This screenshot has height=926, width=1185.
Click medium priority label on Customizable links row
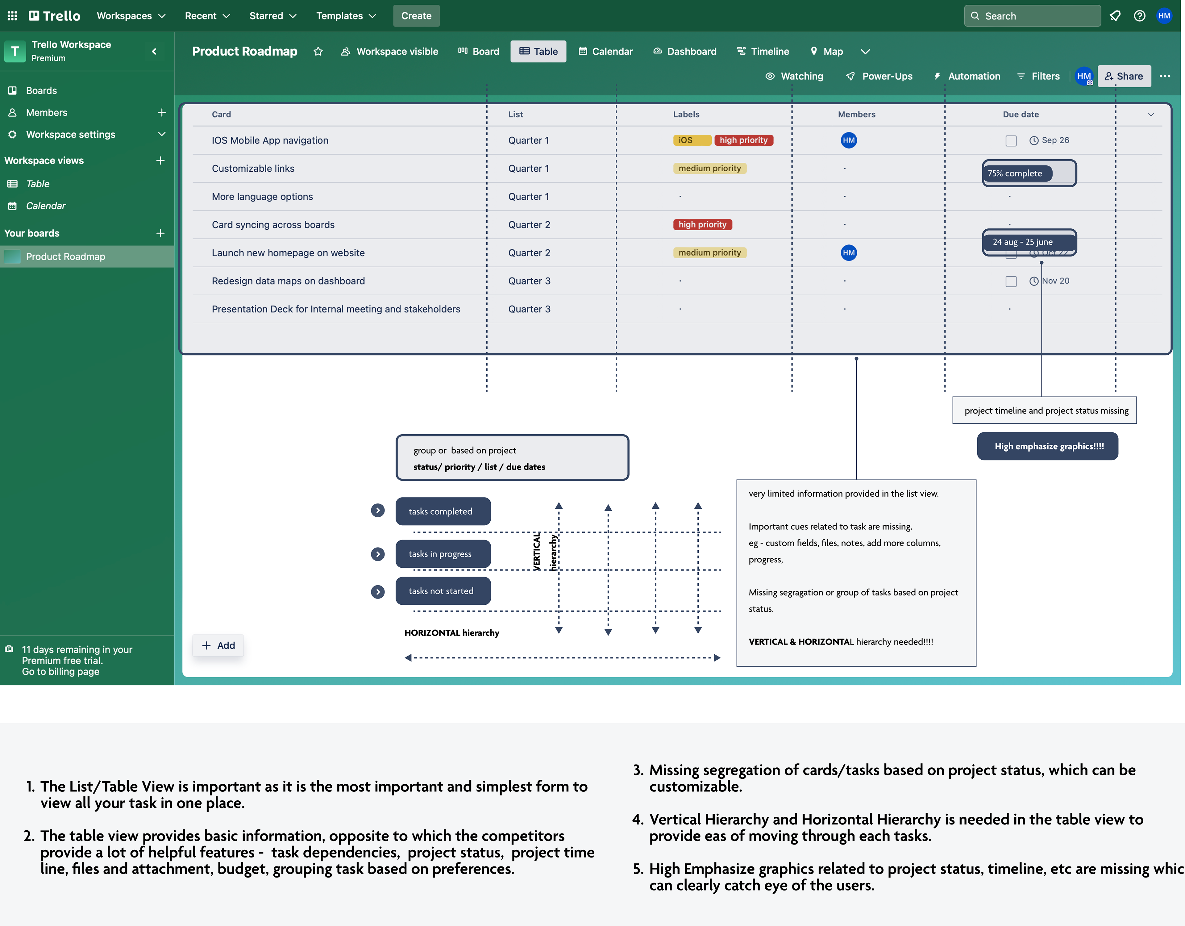pyautogui.click(x=710, y=168)
